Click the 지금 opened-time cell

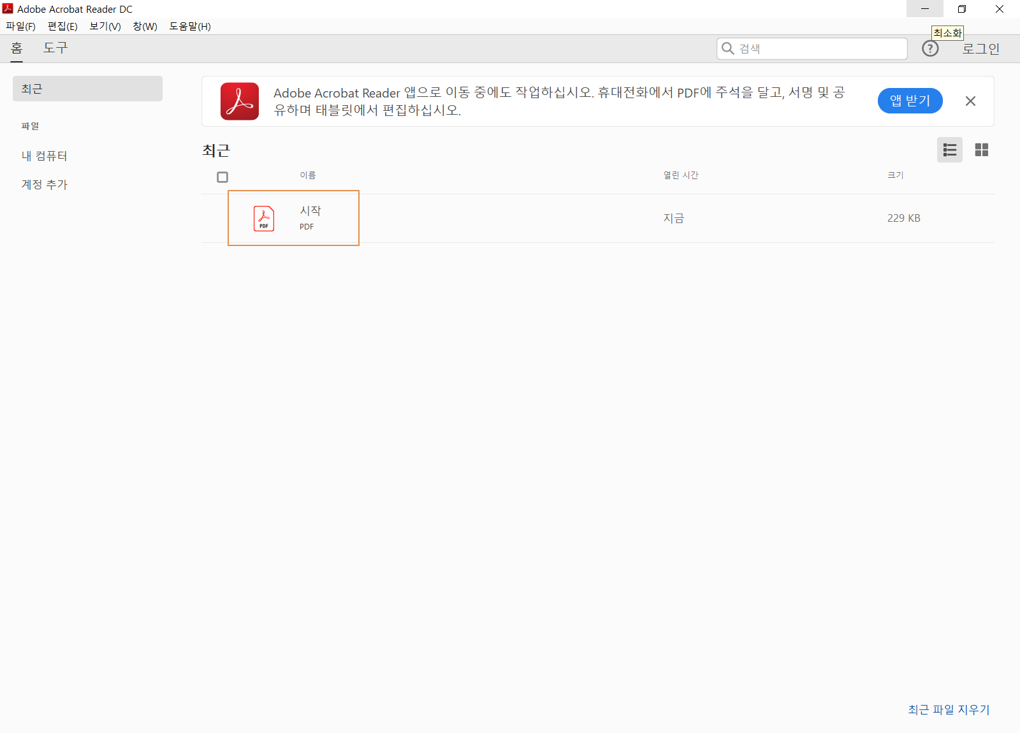[674, 219]
